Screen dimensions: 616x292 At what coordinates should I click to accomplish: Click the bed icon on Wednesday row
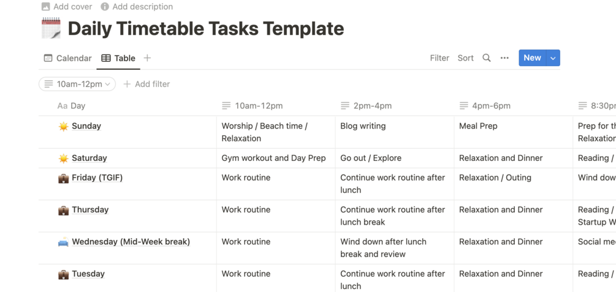tap(63, 242)
